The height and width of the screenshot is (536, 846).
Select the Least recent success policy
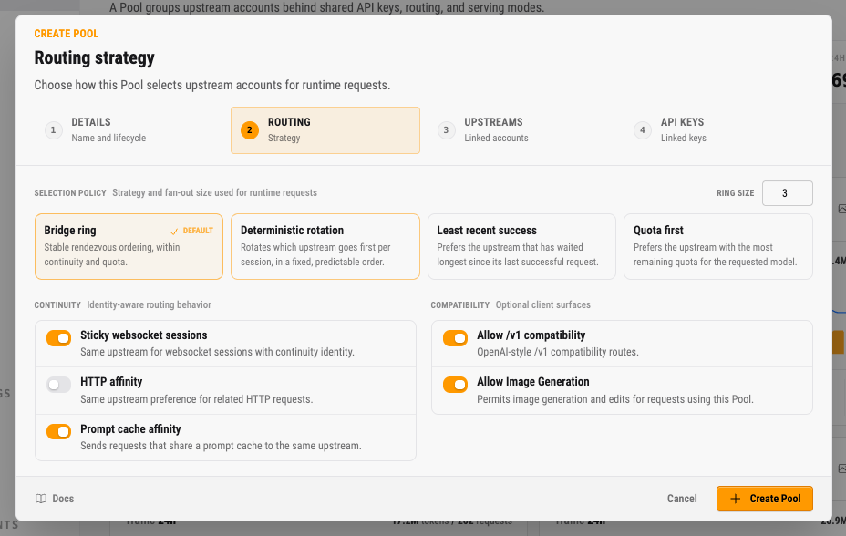[521, 246]
